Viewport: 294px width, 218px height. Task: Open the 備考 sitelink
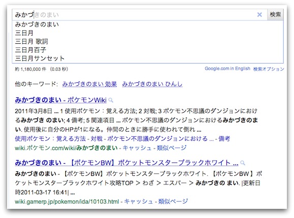[224, 139]
